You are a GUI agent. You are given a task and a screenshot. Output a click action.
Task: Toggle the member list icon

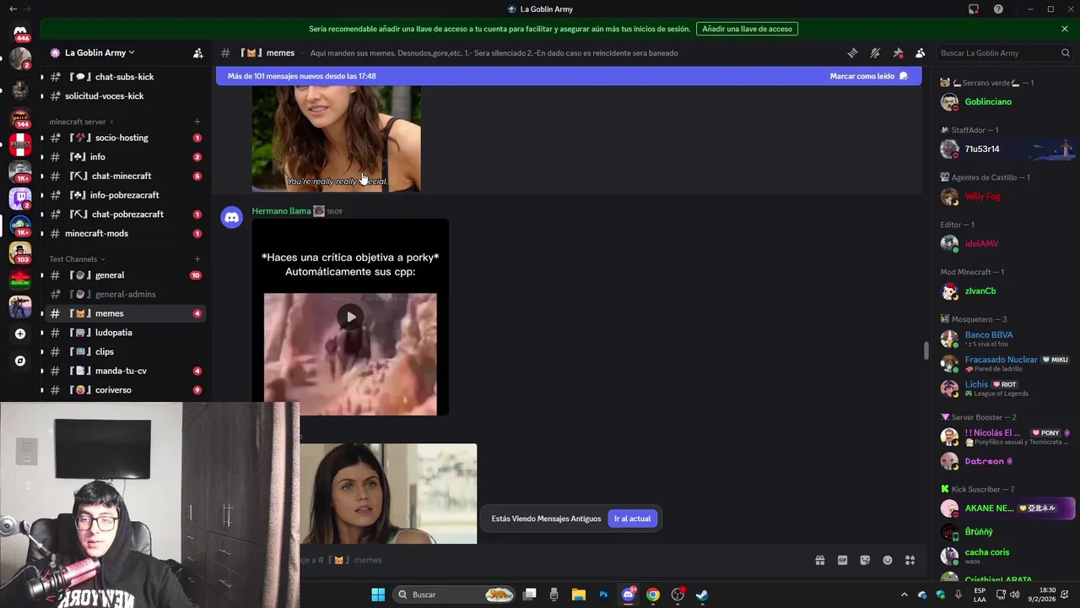coord(921,52)
